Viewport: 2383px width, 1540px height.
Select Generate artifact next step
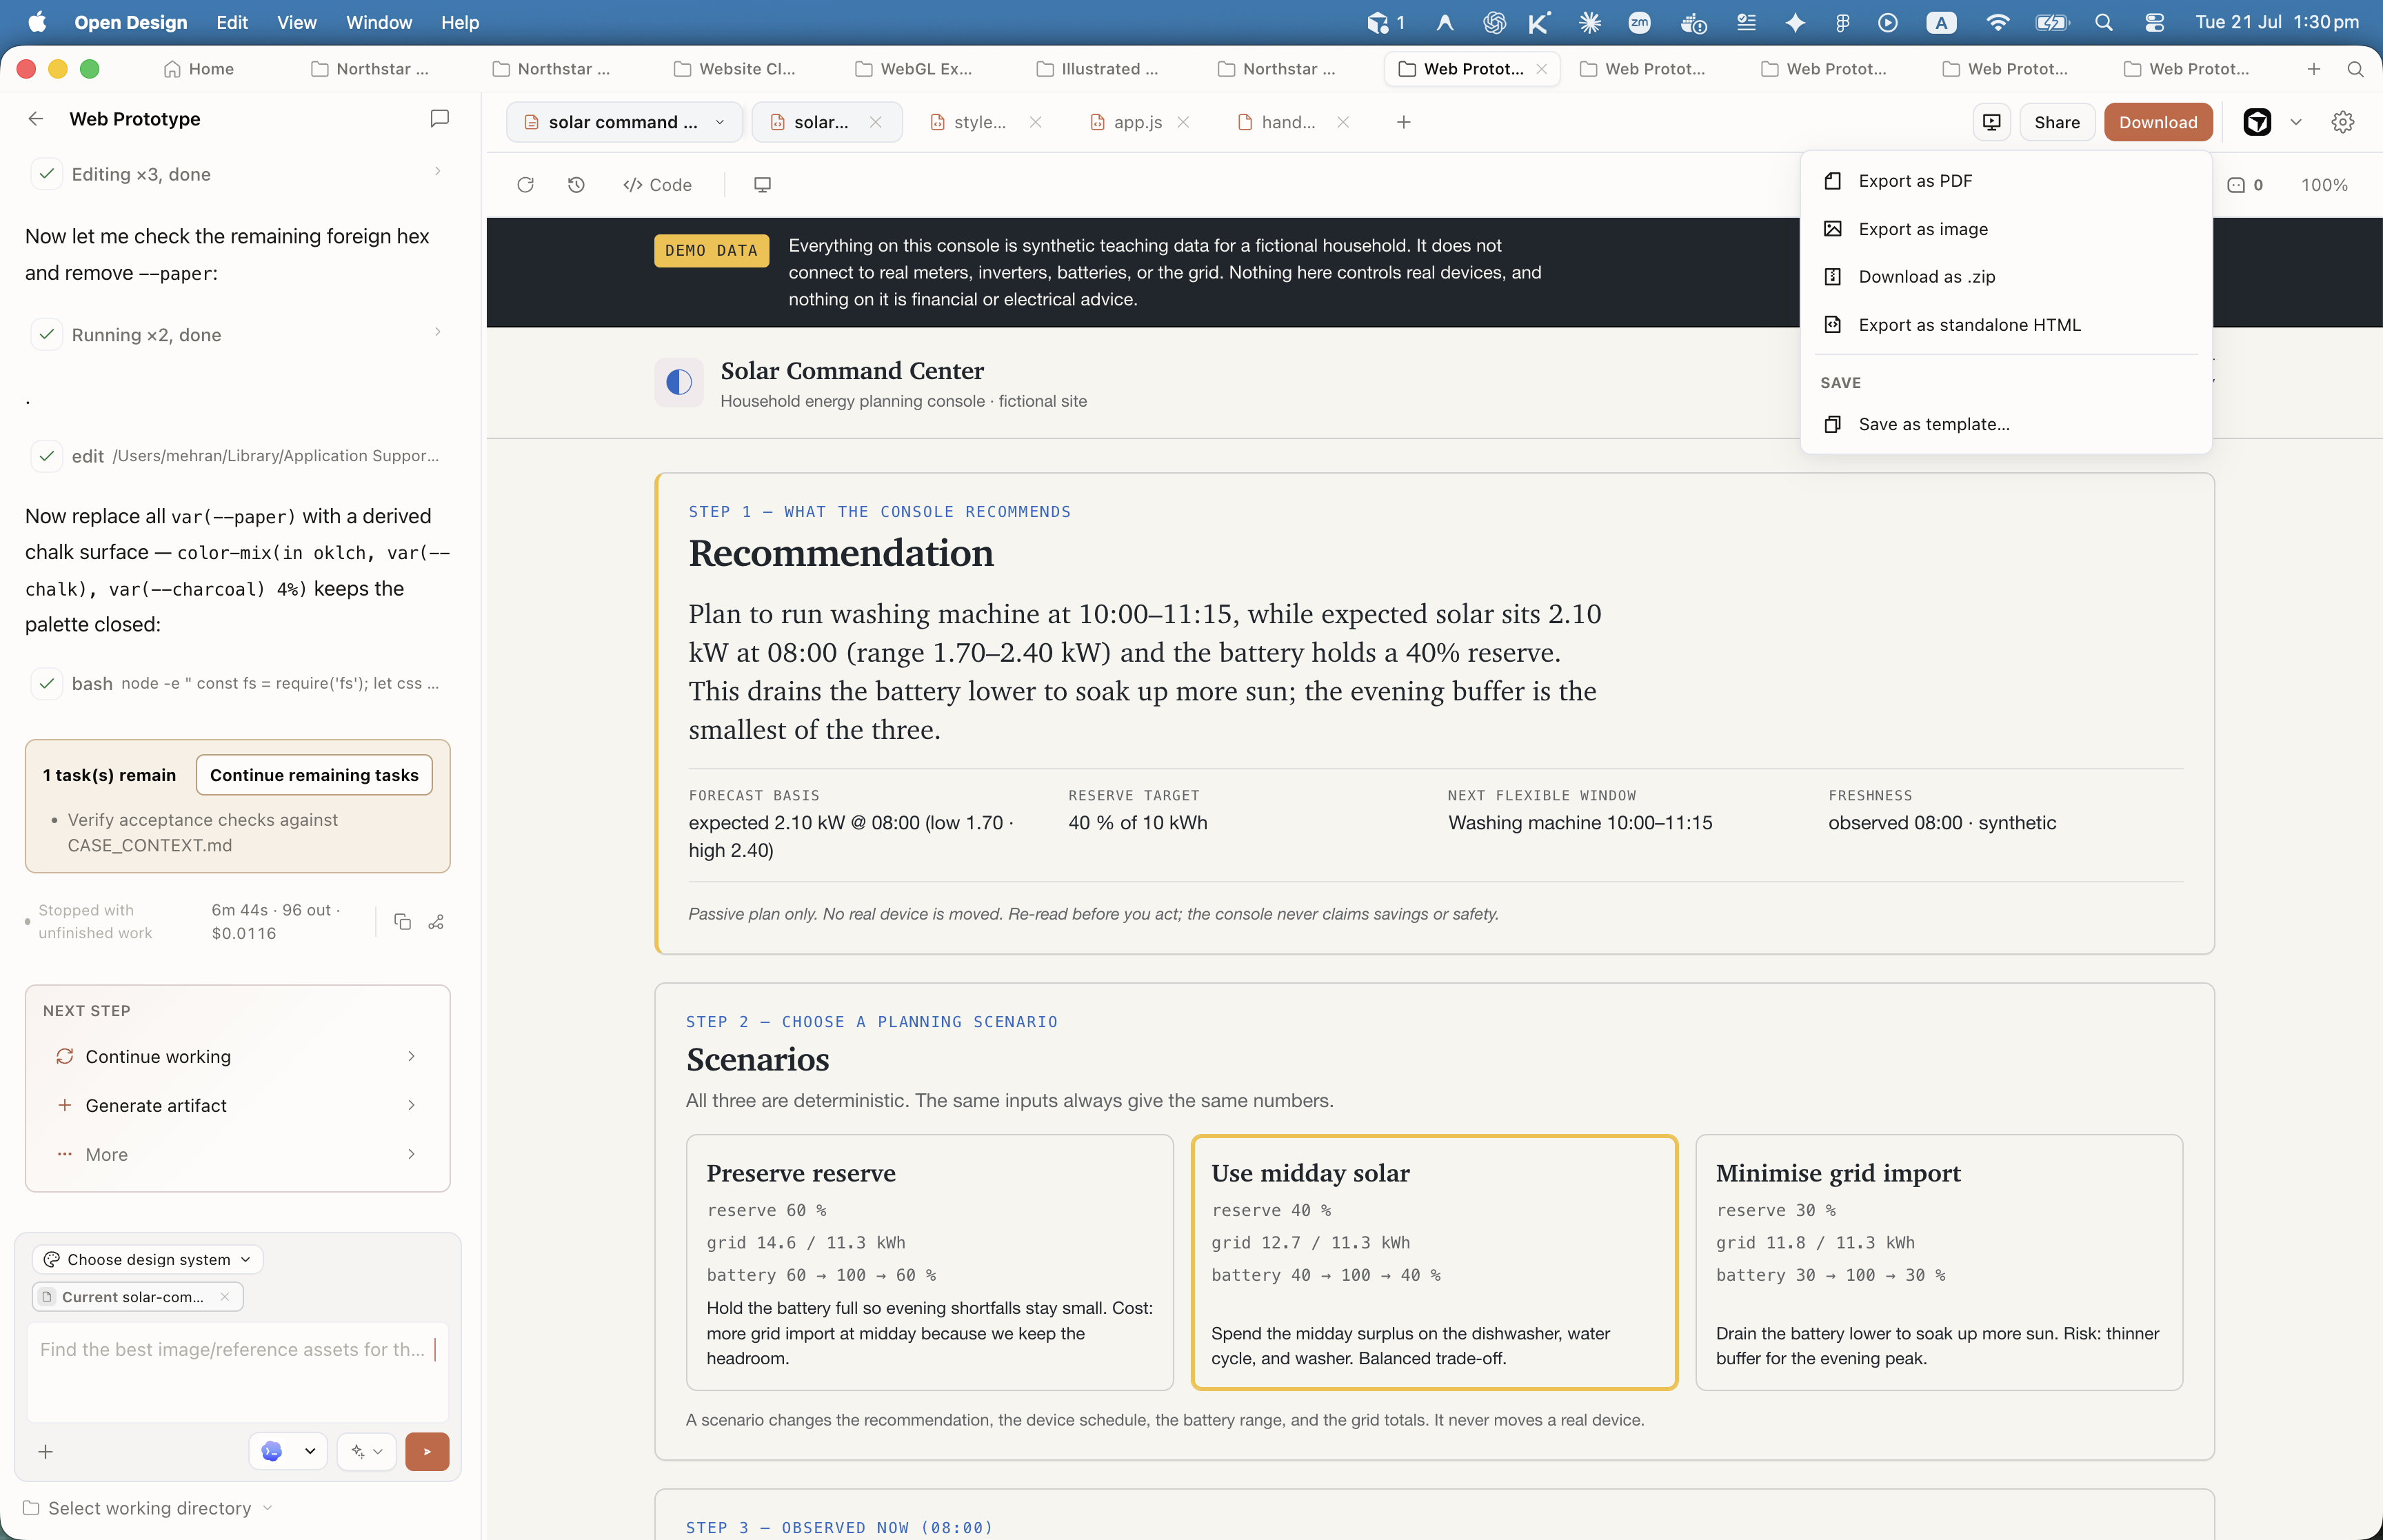pyautogui.click(x=238, y=1105)
